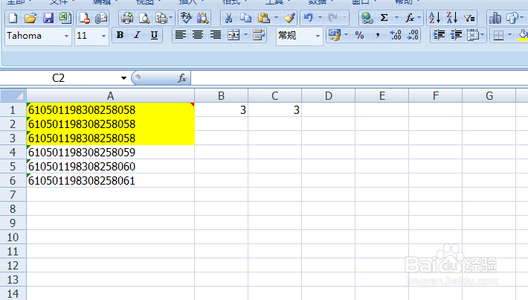
Task: Toggle wrap text in cell
Action: [x=259, y=35]
